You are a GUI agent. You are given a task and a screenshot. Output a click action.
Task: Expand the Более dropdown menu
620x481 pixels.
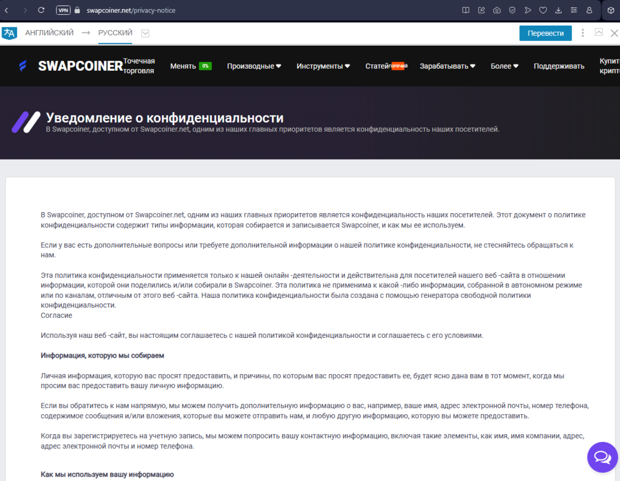pyautogui.click(x=504, y=66)
